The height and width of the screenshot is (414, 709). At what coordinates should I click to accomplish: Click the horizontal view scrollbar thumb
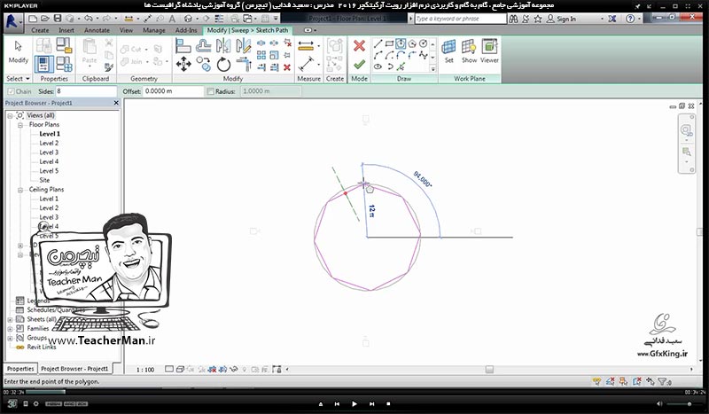point(489,370)
